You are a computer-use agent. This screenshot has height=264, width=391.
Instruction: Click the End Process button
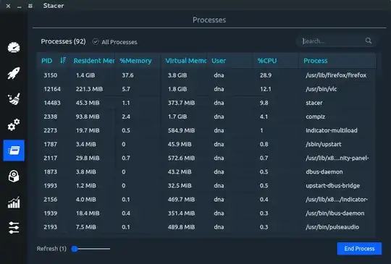[x=359, y=249]
